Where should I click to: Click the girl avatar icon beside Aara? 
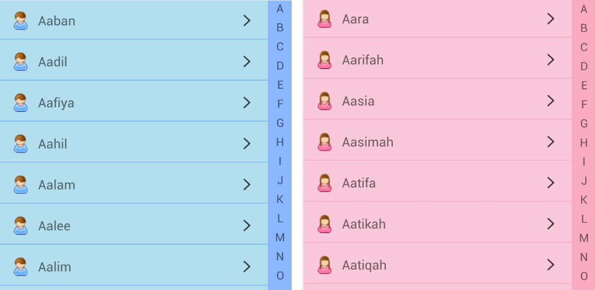324,19
